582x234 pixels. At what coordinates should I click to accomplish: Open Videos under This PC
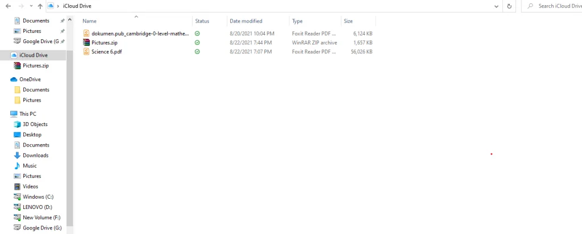click(x=31, y=186)
